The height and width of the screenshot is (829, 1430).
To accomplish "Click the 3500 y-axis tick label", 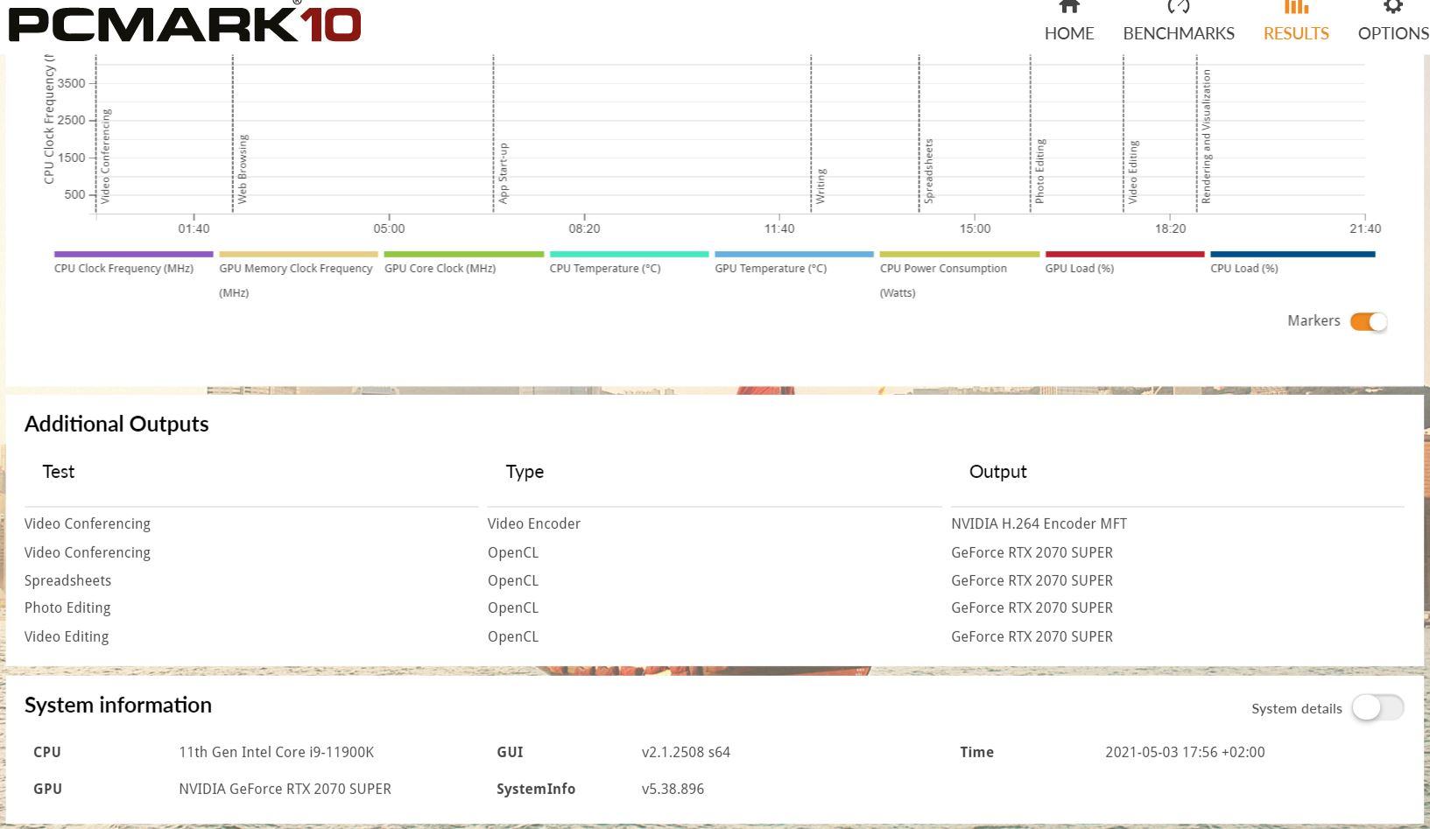I will pos(72,83).
